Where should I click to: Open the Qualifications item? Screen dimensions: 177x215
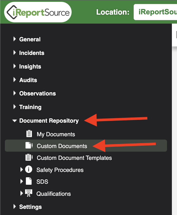coord(53,194)
